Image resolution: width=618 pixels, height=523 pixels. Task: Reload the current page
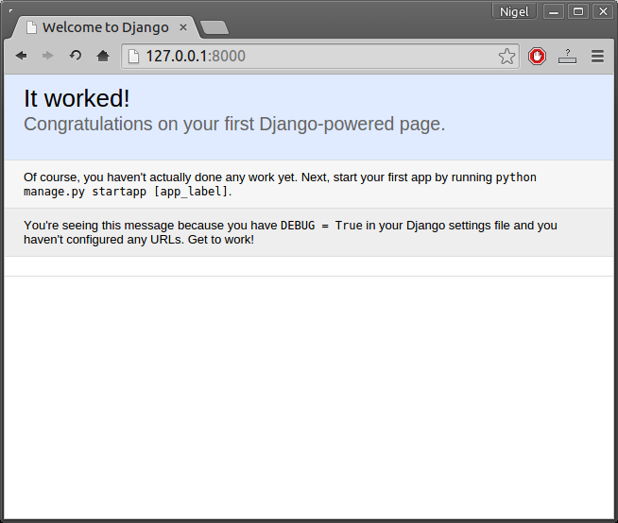[76, 56]
